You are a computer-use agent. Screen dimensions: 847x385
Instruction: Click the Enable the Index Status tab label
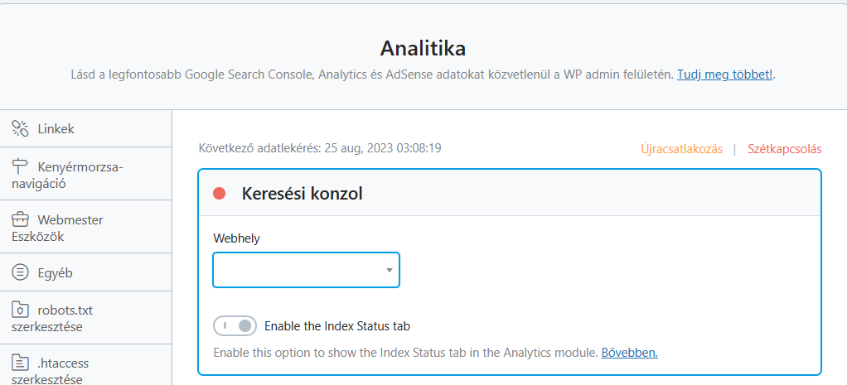[337, 326]
